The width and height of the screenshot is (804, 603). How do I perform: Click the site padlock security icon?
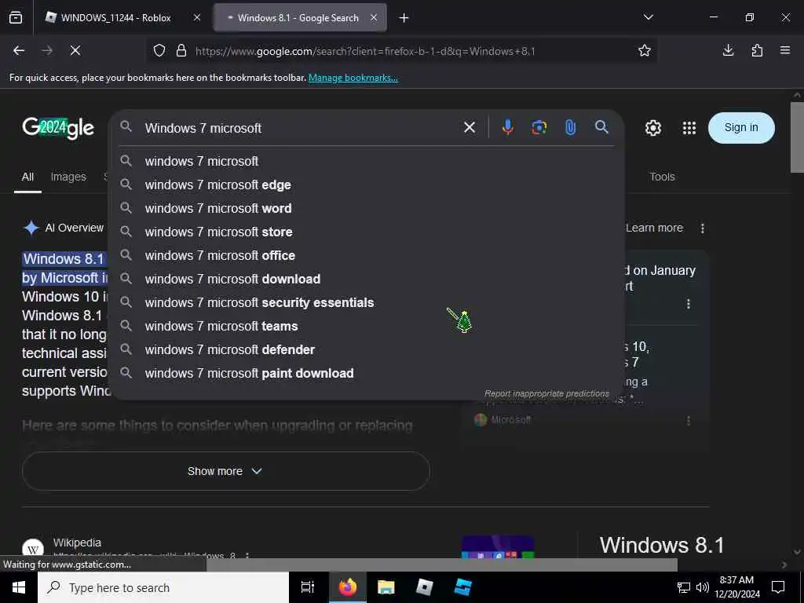tap(181, 51)
